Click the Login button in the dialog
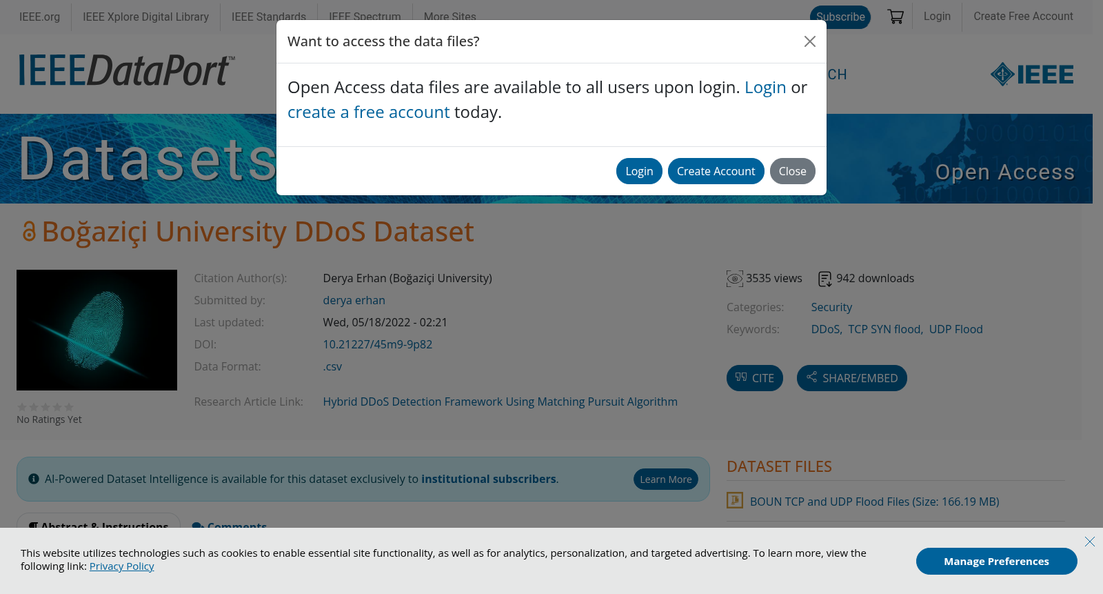Screen dimensions: 1103x594 click(x=639, y=171)
